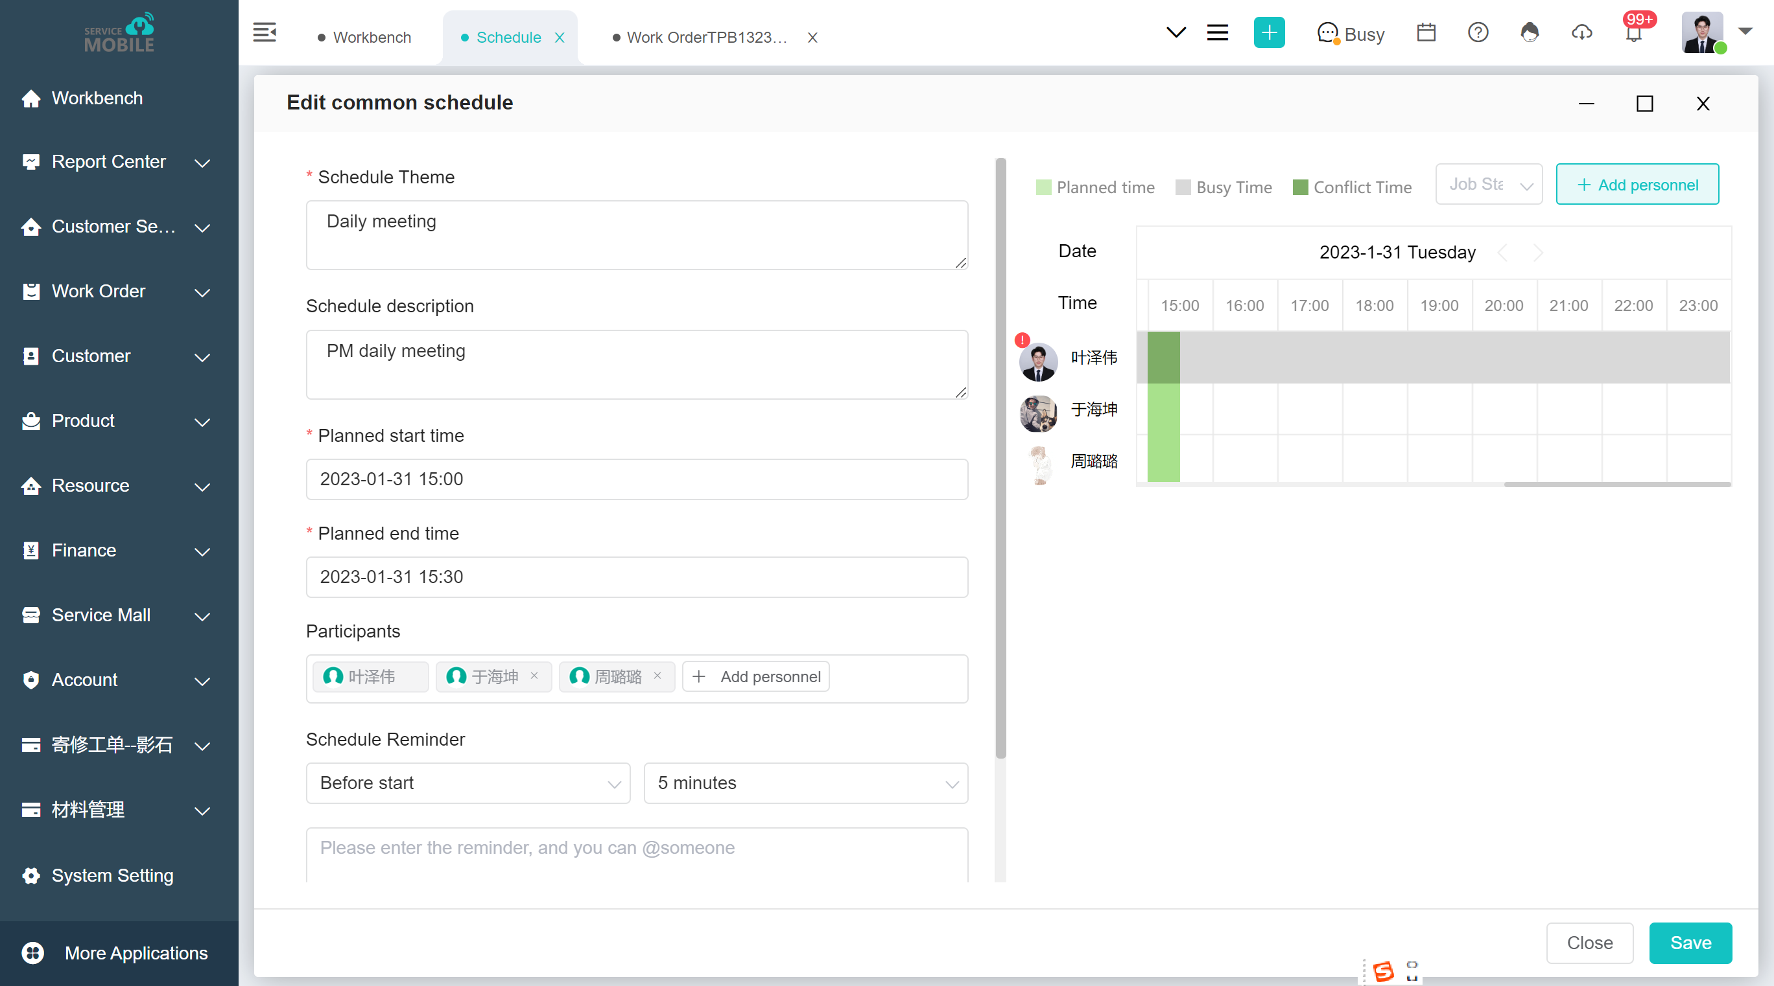Image resolution: width=1774 pixels, height=986 pixels.
Task: Switch to Work OrderTPB1323 tab
Action: pyautogui.click(x=700, y=38)
